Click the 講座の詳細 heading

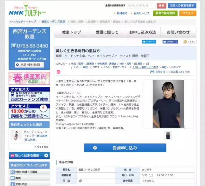click(x=66, y=162)
